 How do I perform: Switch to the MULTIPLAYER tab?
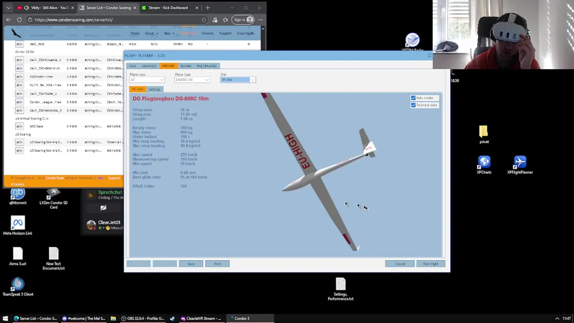click(206, 66)
